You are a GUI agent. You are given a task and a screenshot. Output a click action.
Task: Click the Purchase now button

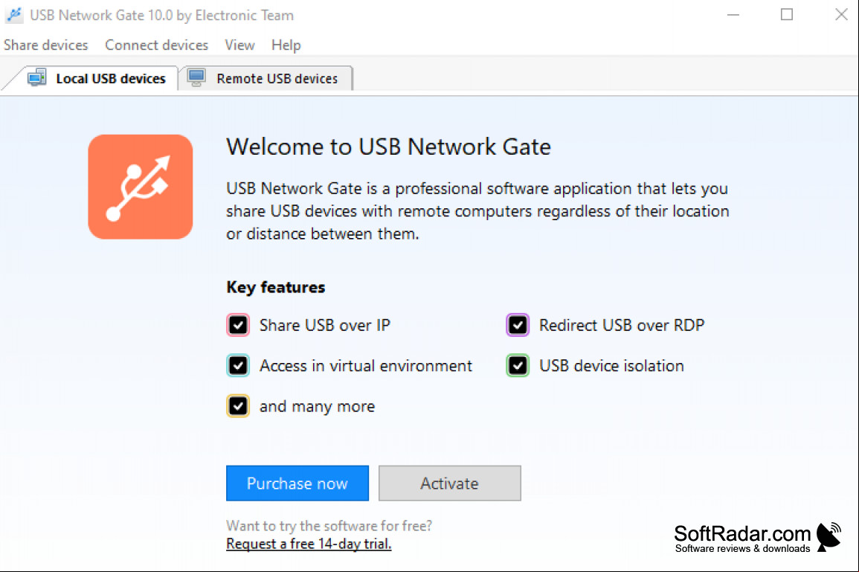pos(297,483)
